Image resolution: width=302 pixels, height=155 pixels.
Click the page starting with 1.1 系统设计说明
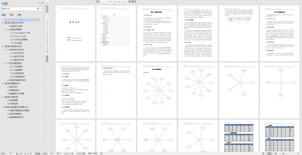pos(157,33)
